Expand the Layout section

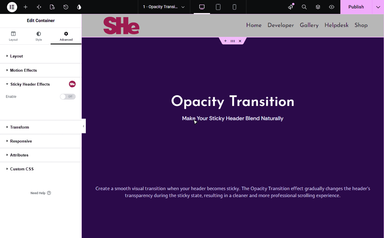point(41,56)
